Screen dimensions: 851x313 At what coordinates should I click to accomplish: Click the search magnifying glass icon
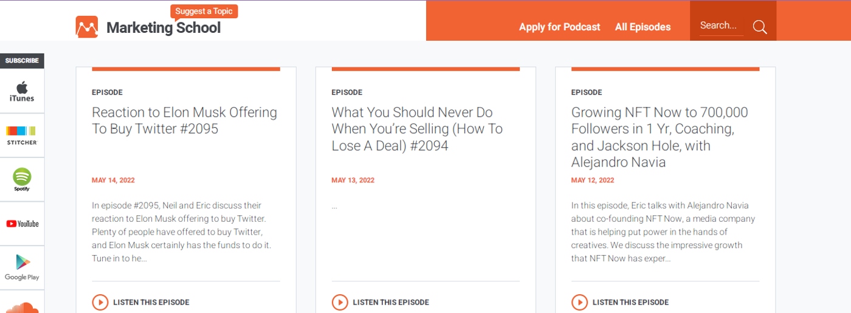click(760, 27)
